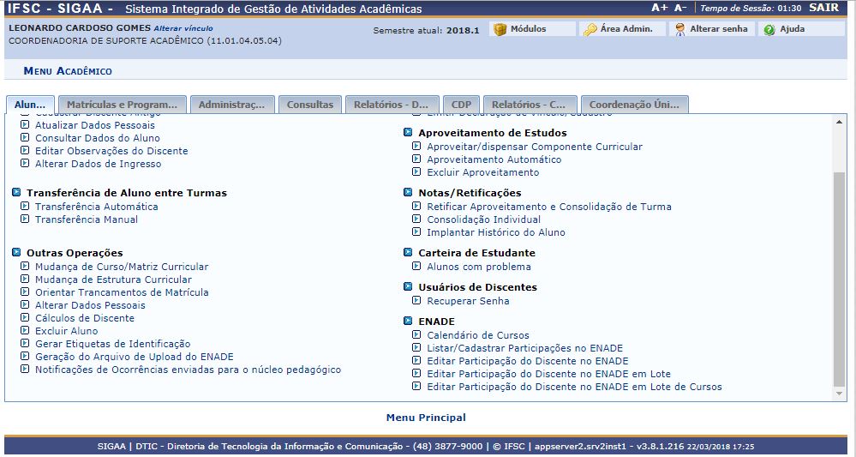The image size is (856, 457).
Task: Click the Módulos box icon
Action: pos(500,29)
